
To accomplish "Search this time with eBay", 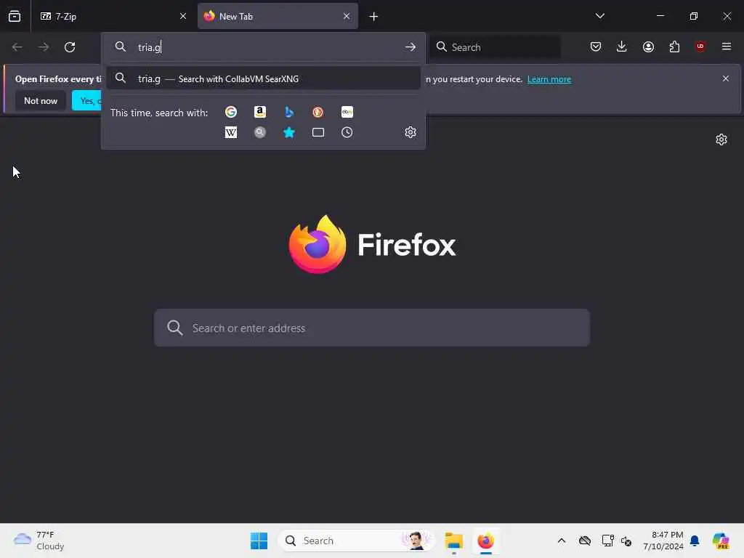I will coord(347,112).
